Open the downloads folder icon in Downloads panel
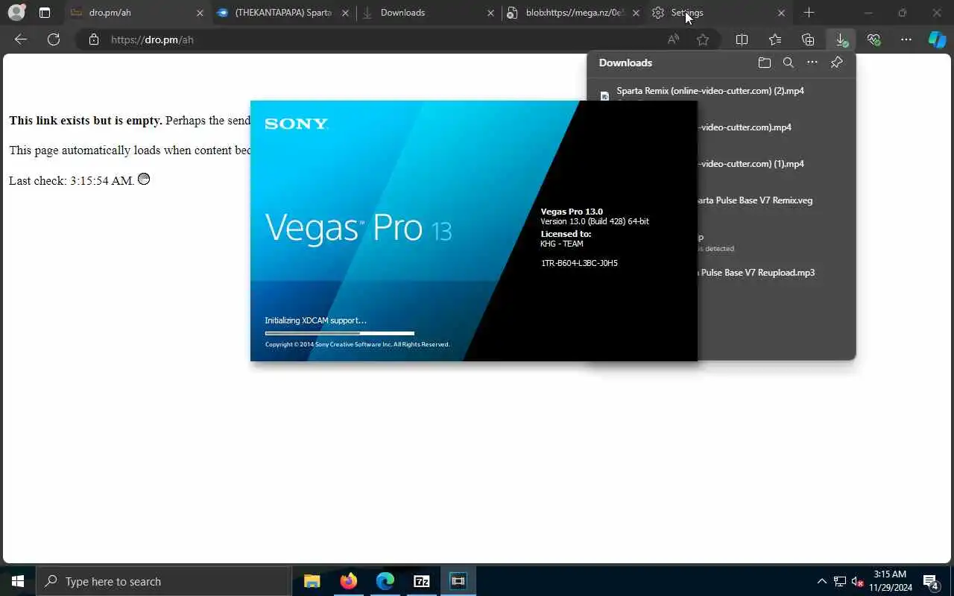This screenshot has height=596, width=954. pos(764,63)
